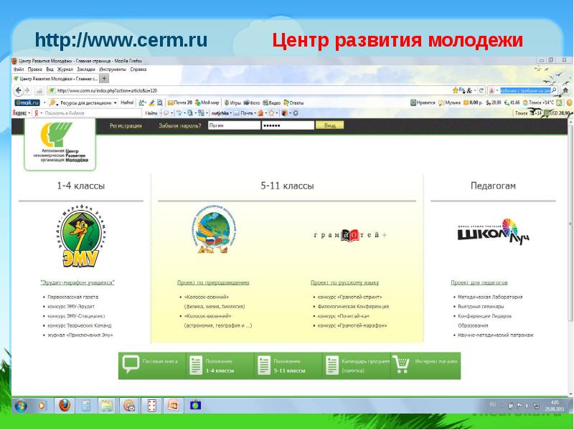Click the Логин username input field
Screen dimensions: 574x430
pos(233,125)
